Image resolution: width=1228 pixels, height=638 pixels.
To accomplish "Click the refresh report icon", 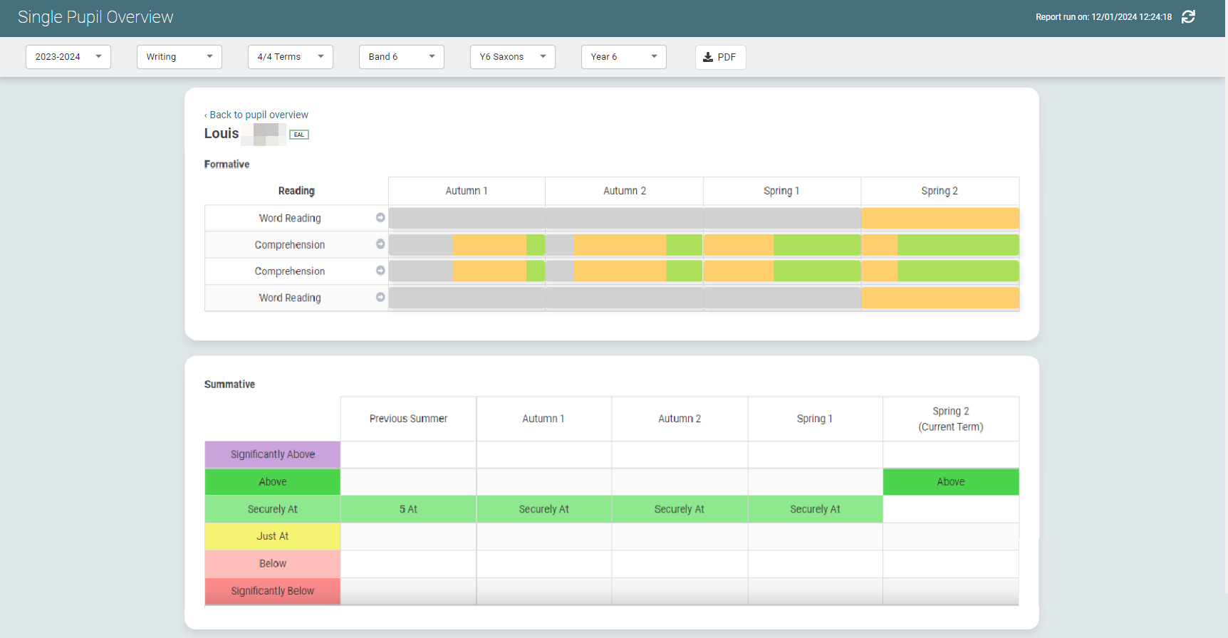I will (x=1188, y=17).
